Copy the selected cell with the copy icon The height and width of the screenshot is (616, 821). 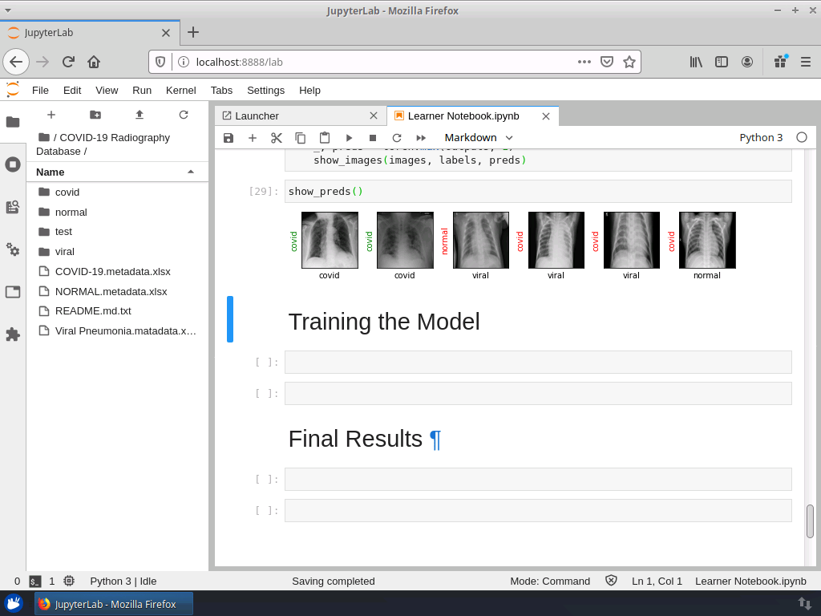(x=300, y=138)
